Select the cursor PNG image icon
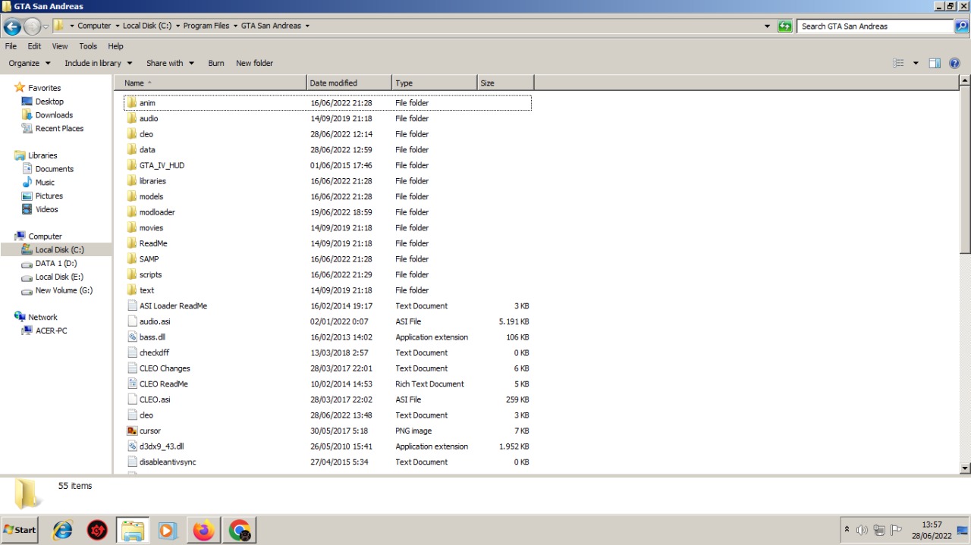 pos(132,431)
